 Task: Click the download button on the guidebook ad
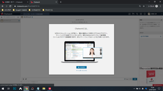point(158,85)
